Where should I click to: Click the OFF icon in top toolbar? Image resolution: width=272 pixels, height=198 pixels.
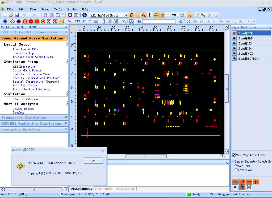(x=182, y=15)
